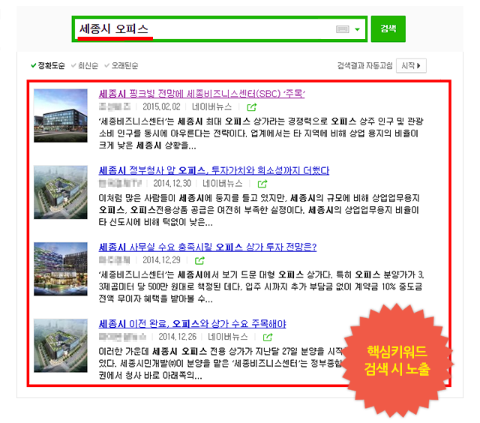Select the 정확도순 sort option
The image size is (480, 423).
coord(48,65)
